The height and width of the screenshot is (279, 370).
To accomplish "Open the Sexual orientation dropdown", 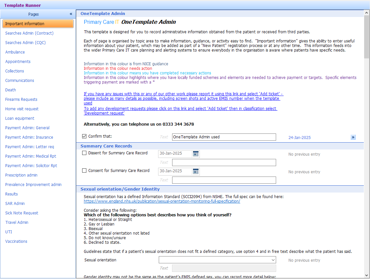I will point(273,260).
